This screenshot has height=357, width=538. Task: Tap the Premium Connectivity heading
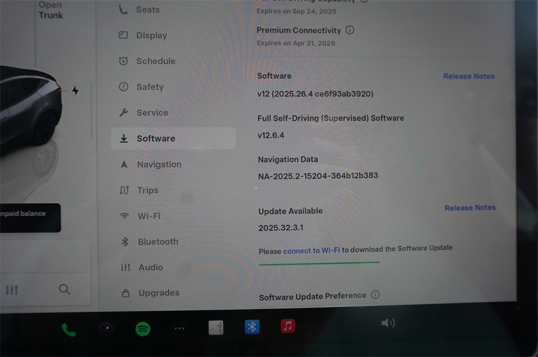pyautogui.click(x=299, y=30)
